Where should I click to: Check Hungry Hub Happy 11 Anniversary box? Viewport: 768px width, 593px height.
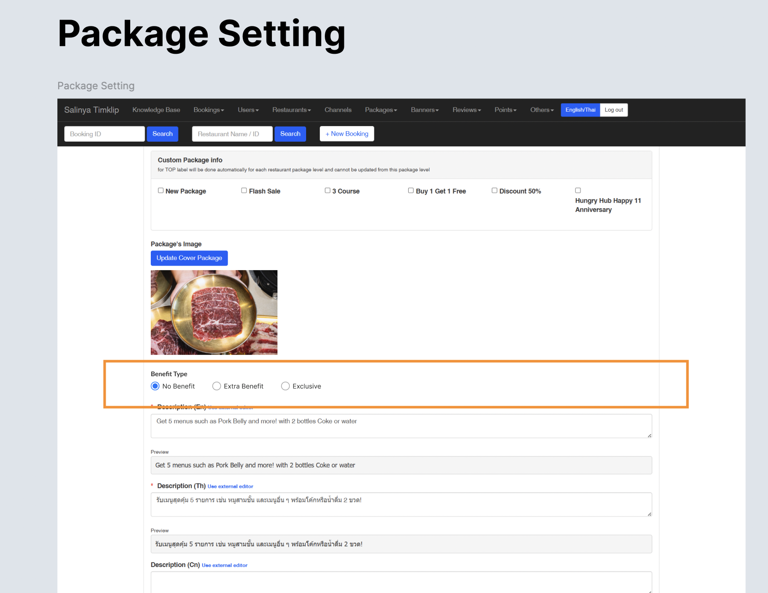click(x=578, y=190)
